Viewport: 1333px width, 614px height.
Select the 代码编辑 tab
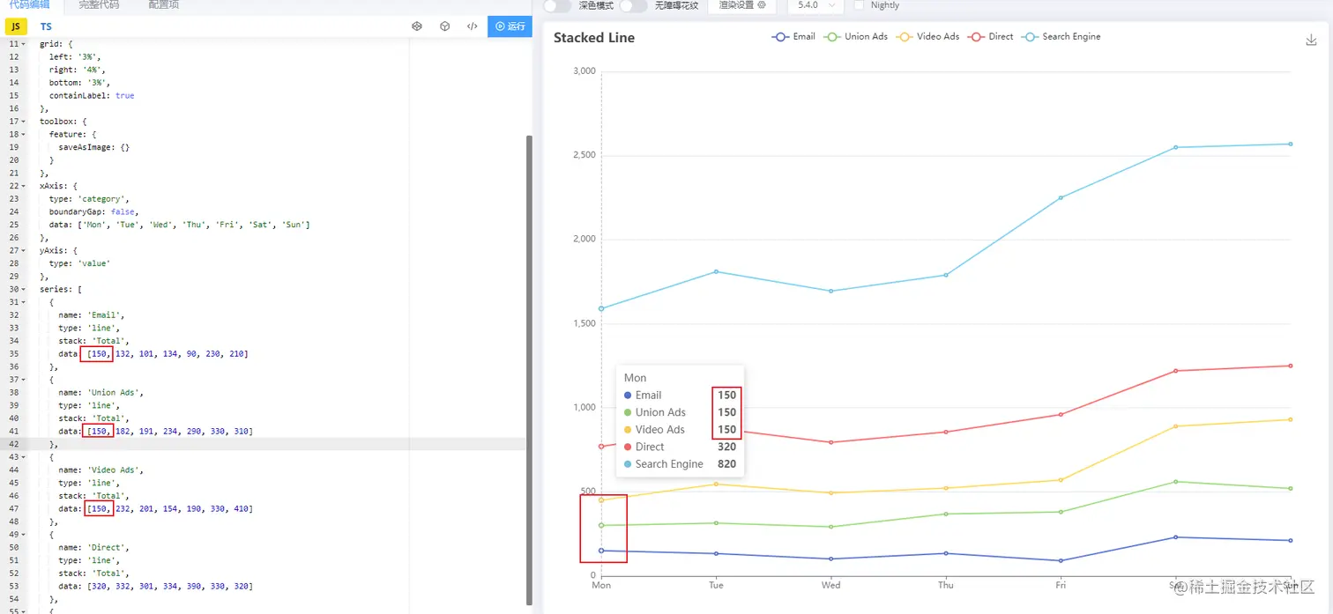[30, 4]
